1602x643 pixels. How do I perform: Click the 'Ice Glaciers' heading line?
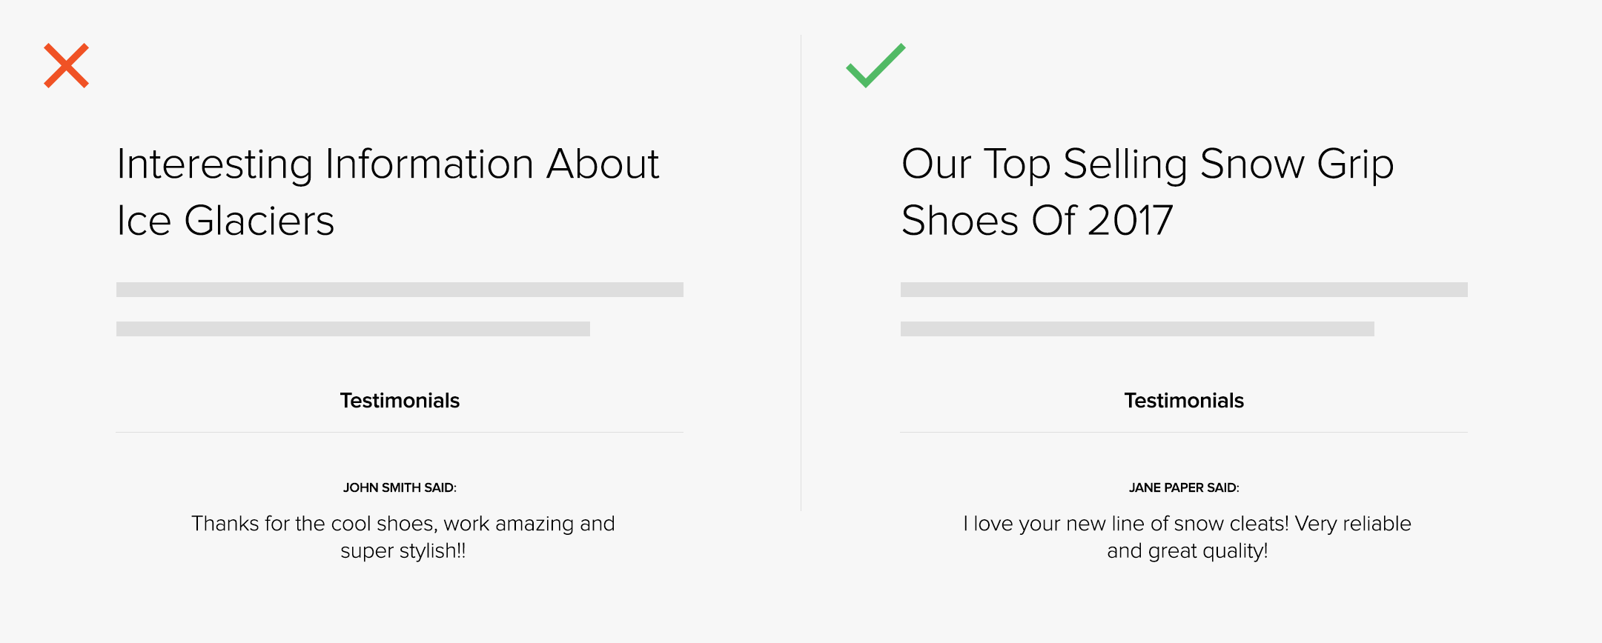[225, 221]
